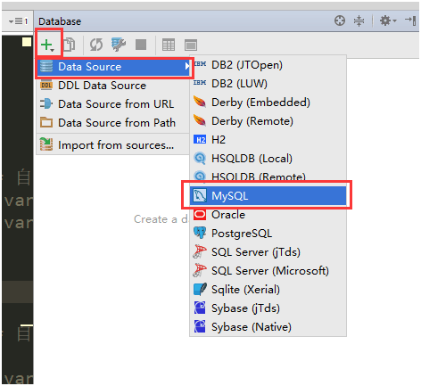Choose Data Source from Path
Image resolution: width=421 pixels, height=386 pixels.
click(113, 123)
